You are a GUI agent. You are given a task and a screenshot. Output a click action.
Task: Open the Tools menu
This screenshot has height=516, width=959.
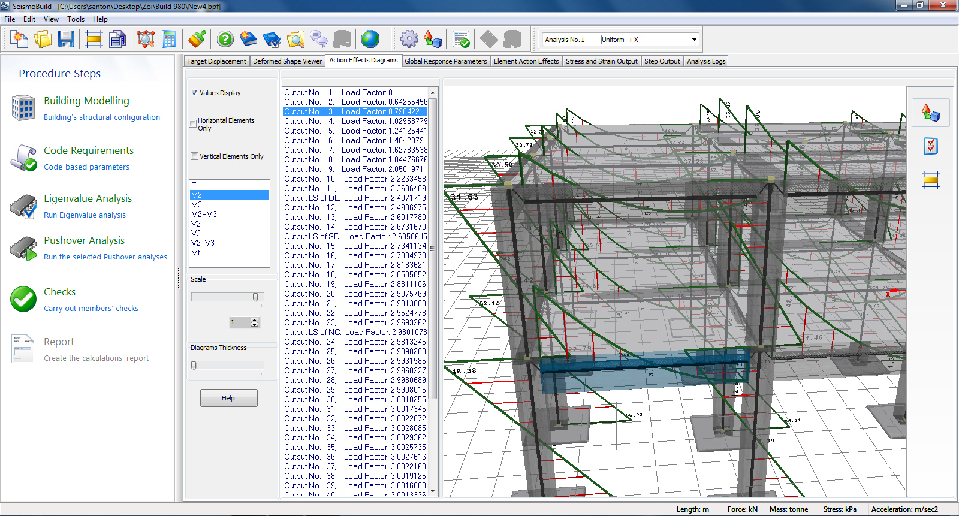76,19
